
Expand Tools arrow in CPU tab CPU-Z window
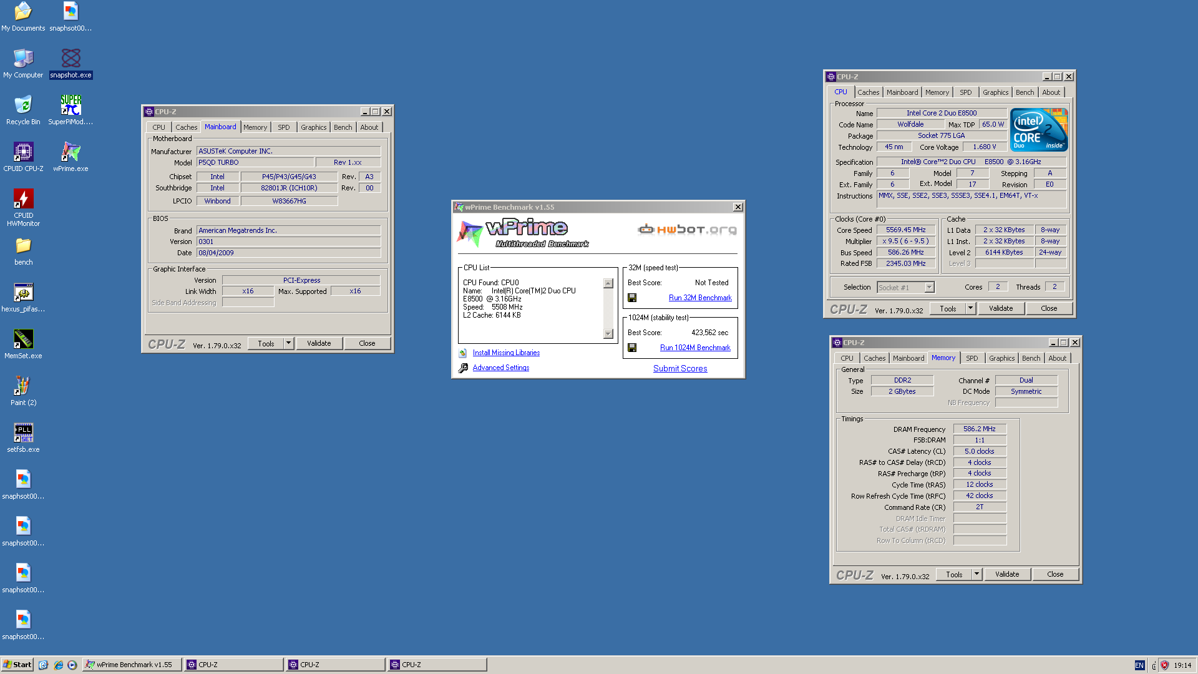click(970, 308)
